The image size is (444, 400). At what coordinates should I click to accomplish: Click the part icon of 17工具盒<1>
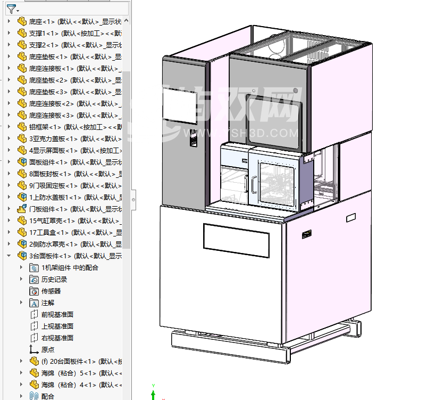(22, 232)
